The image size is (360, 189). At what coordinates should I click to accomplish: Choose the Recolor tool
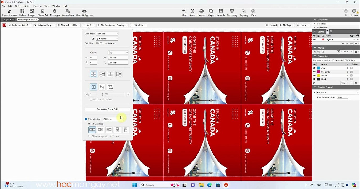pyautogui.click(x=201, y=13)
